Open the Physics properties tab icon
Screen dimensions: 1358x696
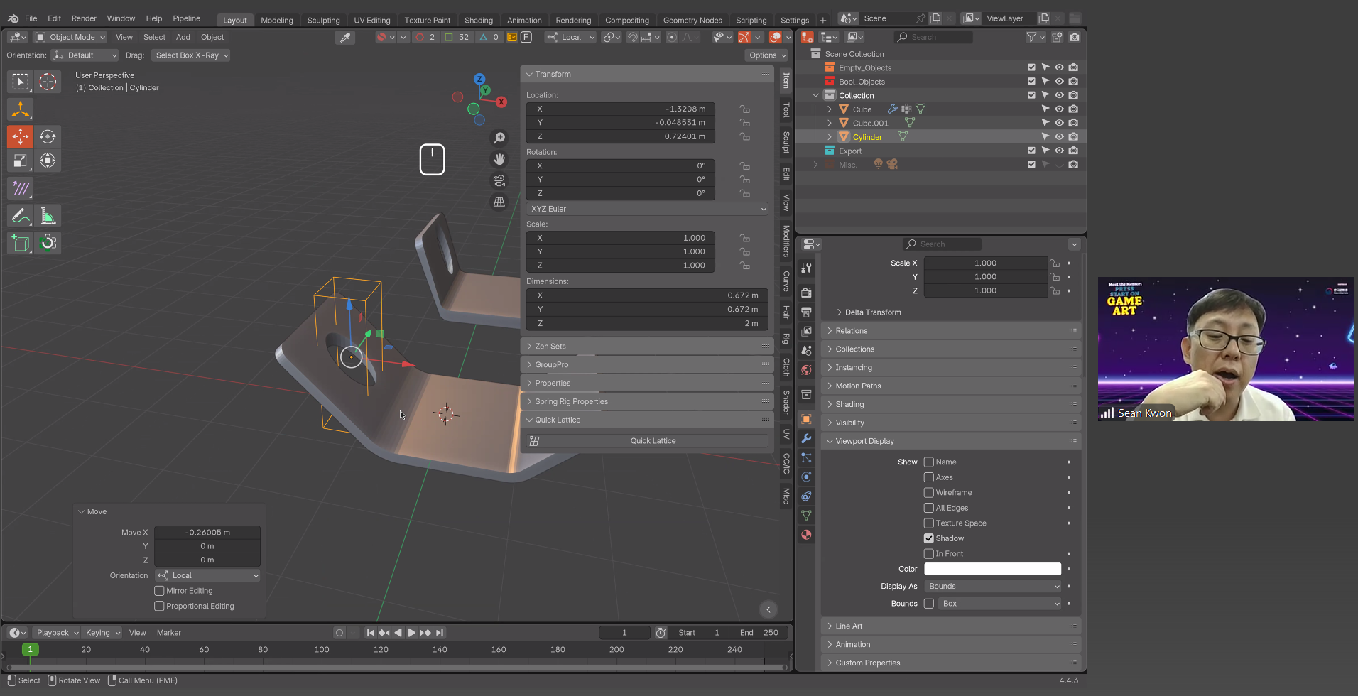click(x=806, y=477)
